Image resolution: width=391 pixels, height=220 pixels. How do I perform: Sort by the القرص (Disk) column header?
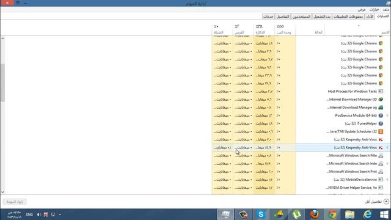(243, 29)
